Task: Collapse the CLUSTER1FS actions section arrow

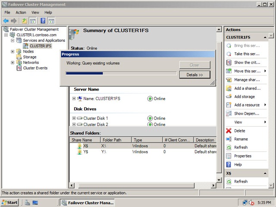Action: pyautogui.click(x=265, y=38)
